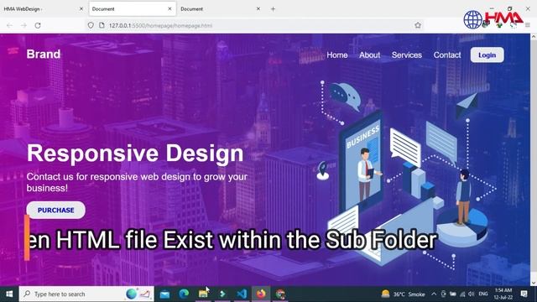The width and height of the screenshot is (537, 302).
Task: Open the About nav link
Action: point(369,55)
